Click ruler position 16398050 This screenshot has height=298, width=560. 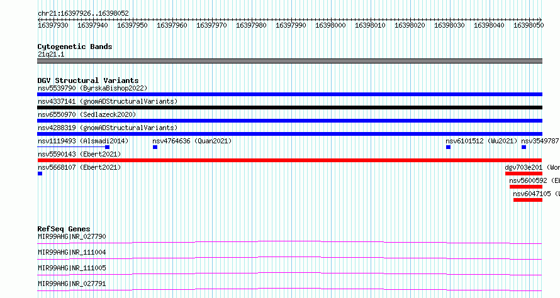click(529, 25)
